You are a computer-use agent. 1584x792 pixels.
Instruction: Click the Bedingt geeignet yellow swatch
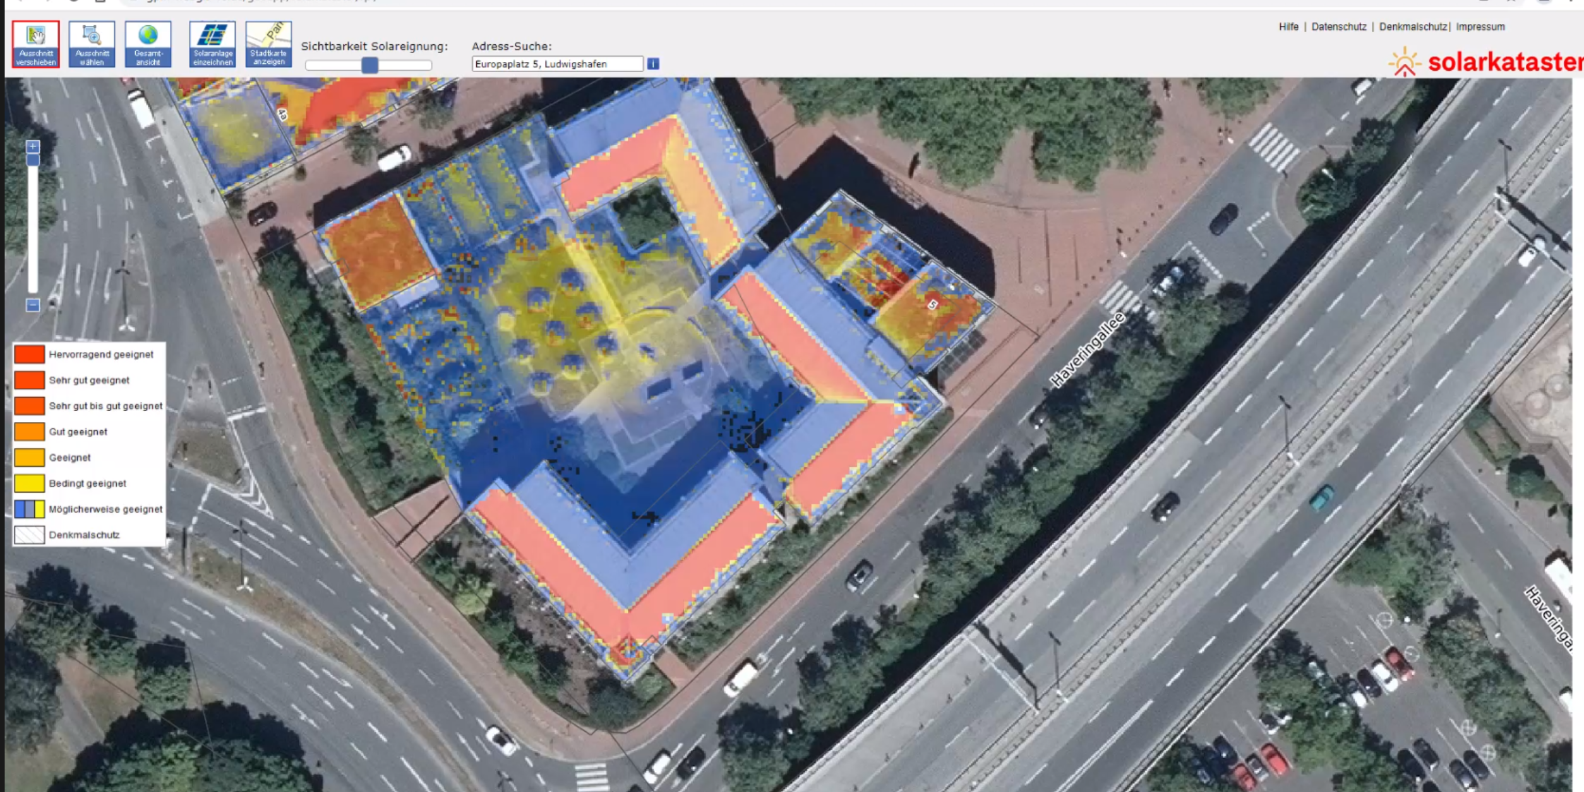[29, 483]
